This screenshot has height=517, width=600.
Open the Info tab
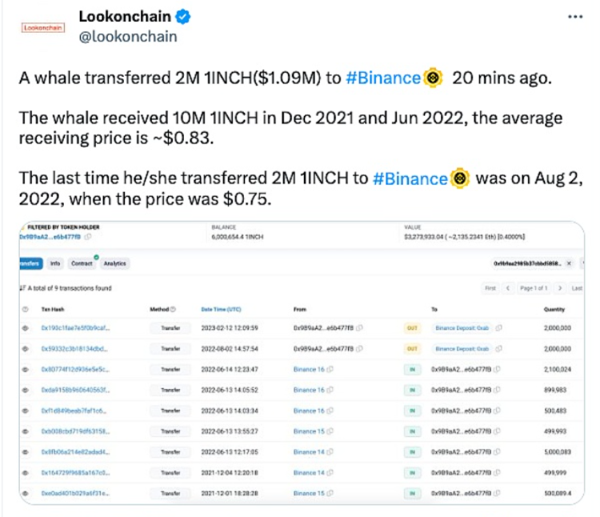(x=55, y=263)
